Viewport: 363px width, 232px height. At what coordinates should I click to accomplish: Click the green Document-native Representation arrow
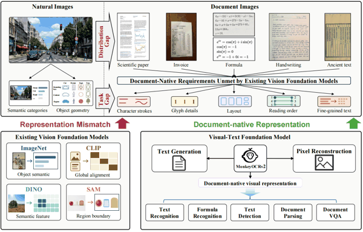pos(353,124)
